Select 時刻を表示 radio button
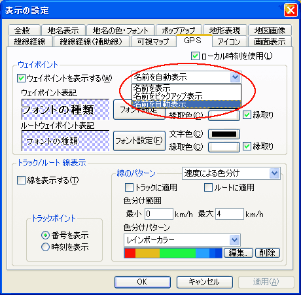This screenshot has width=301, height=295. click(x=45, y=247)
